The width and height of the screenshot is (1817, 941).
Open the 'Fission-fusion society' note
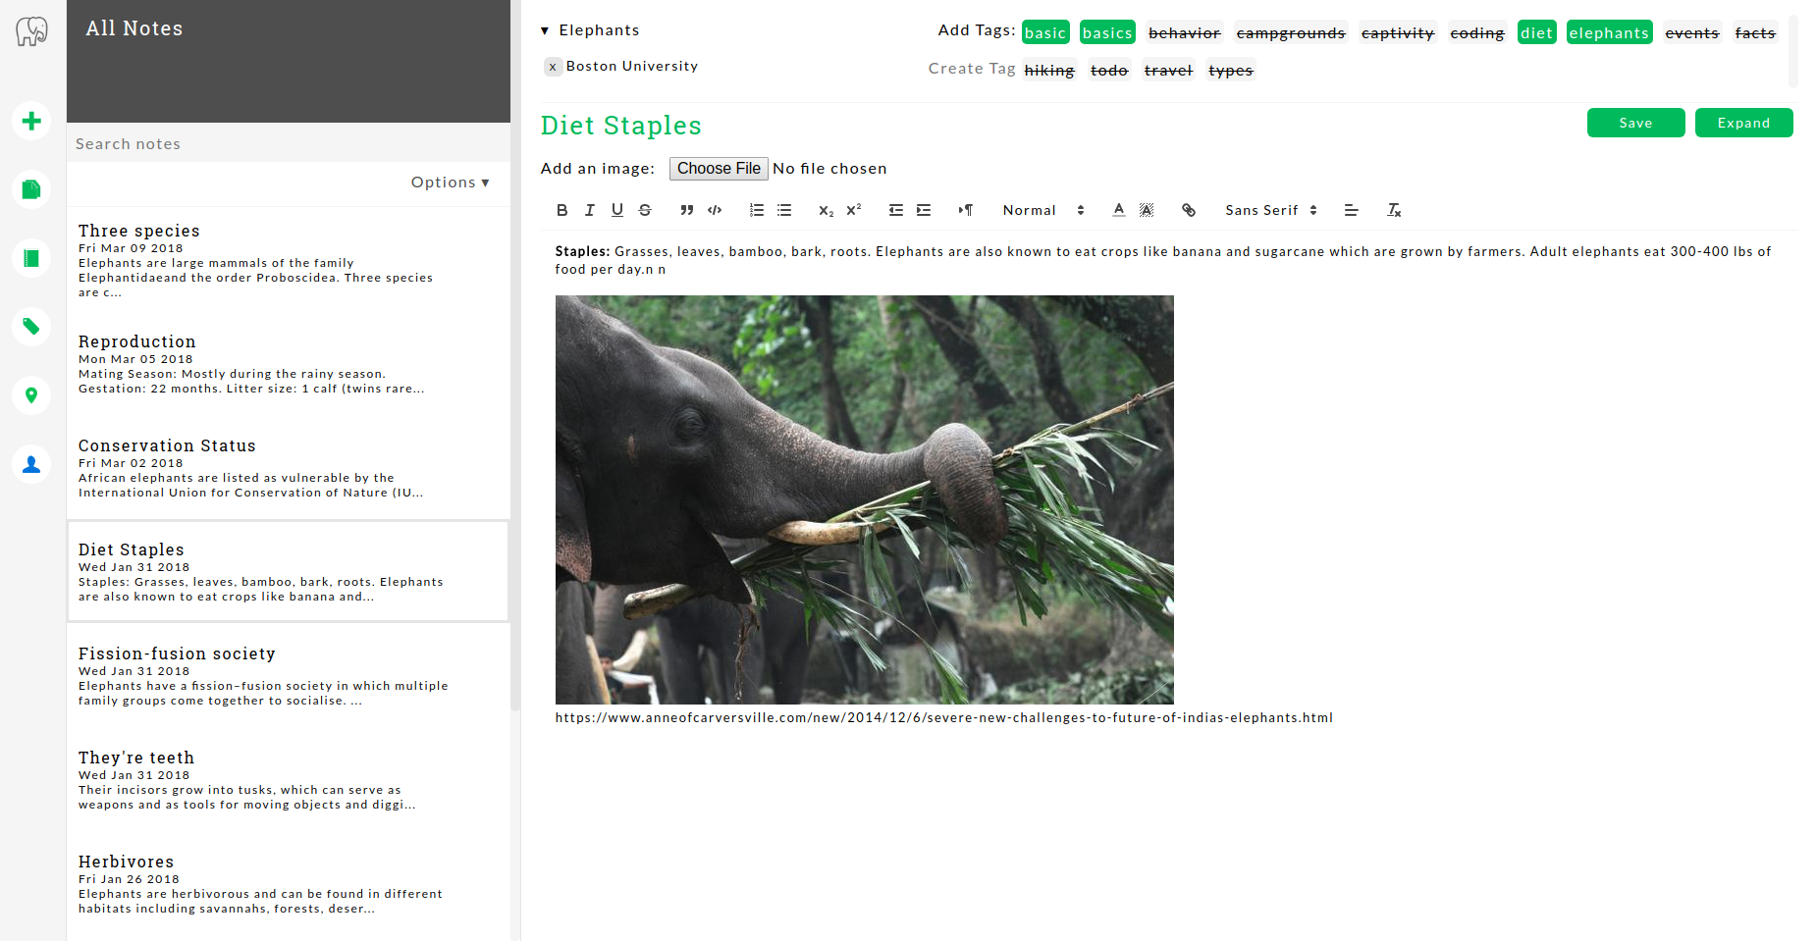pos(177,653)
